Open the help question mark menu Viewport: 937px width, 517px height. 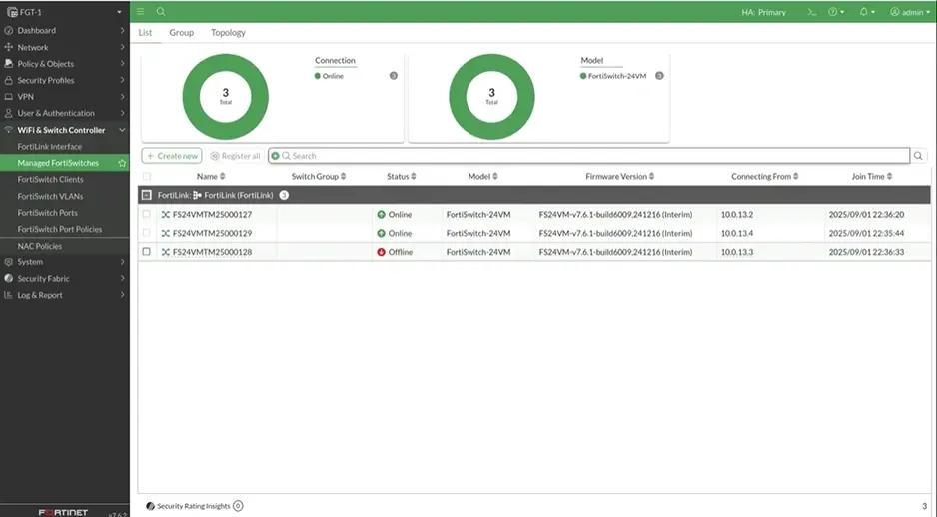coord(836,12)
